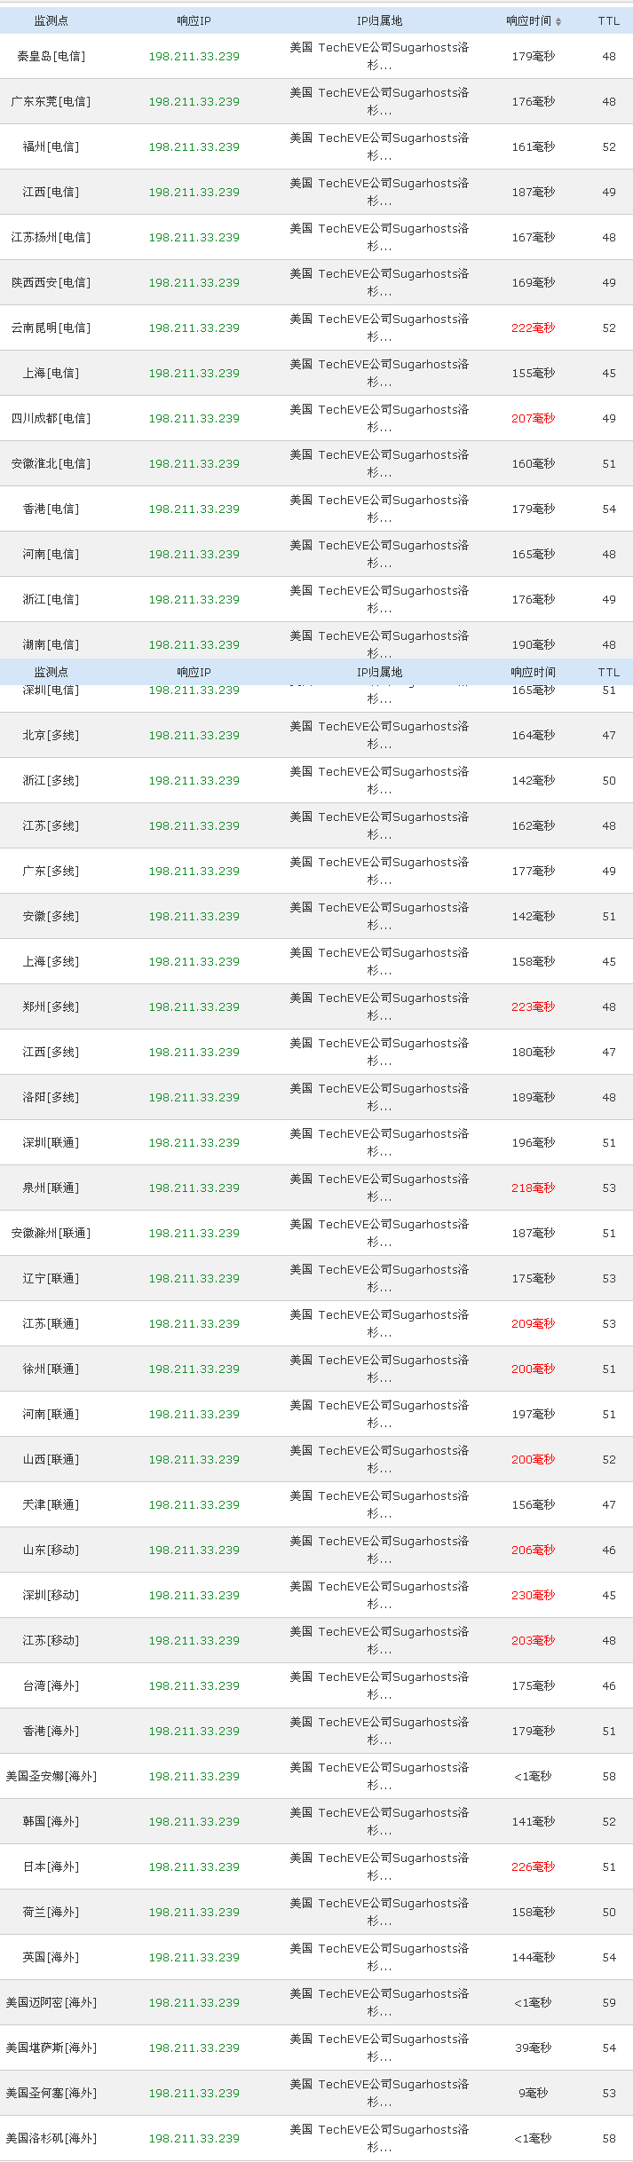633x2162 pixels.
Task: Select the 泉州[联通] monitoring point
Action: [x=51, y=1188]
